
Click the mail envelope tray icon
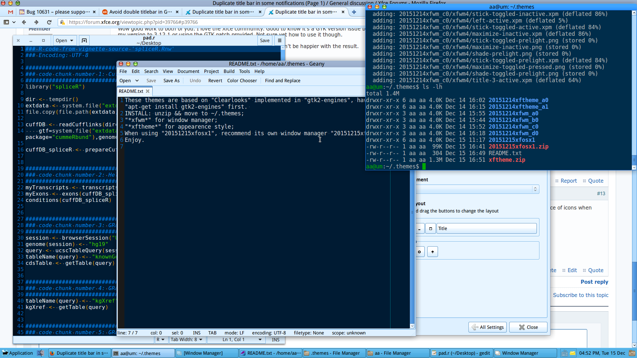point(573,353)
